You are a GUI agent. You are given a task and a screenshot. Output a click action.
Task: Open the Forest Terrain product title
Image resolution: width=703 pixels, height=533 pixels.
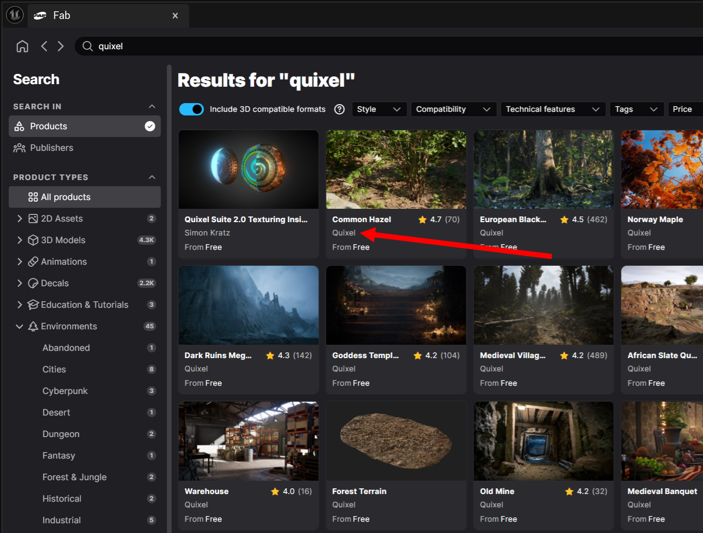(359, 491)
